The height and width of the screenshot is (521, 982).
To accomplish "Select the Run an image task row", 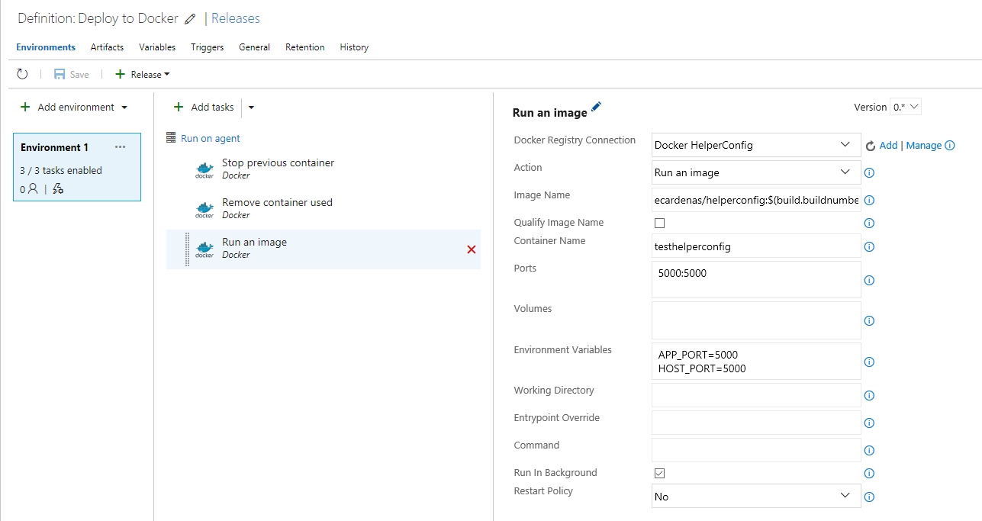I will [x=324, y=249].
